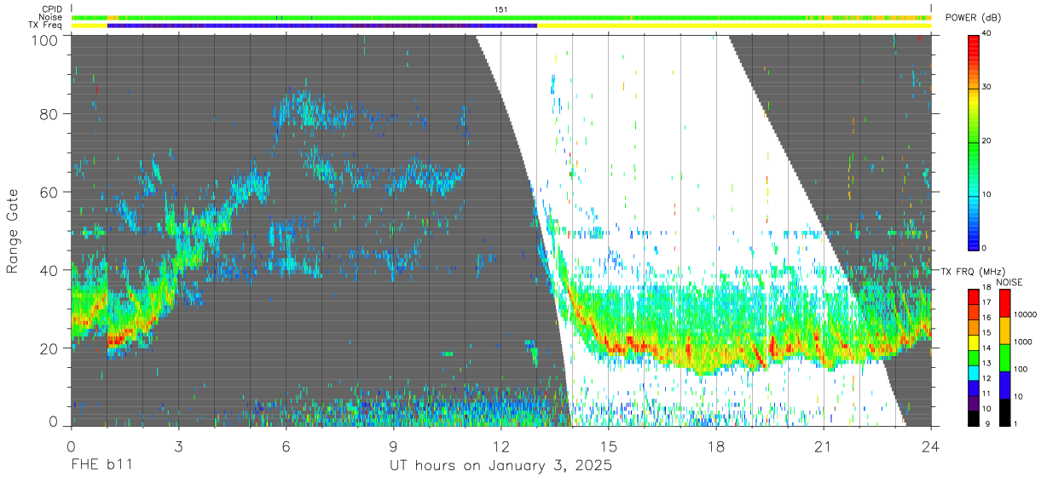This screenshot has width=1047, height=483.
Task: Click the noise scale label '100'
Action: pyautogui.click(x=1021, y=369)
